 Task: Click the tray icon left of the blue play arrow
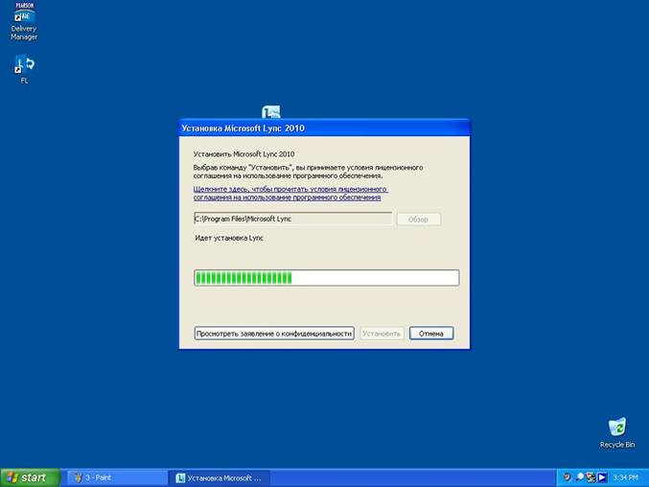[x=591, y=477]
